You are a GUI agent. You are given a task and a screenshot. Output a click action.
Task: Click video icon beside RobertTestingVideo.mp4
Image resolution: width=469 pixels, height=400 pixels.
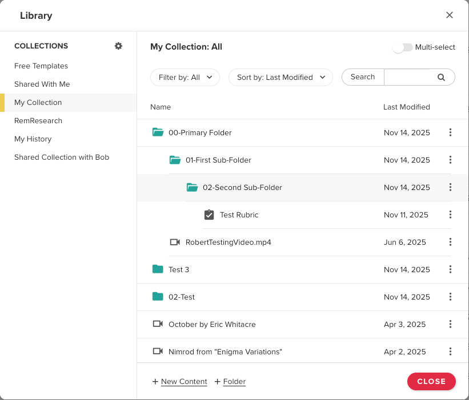point(175,242)
